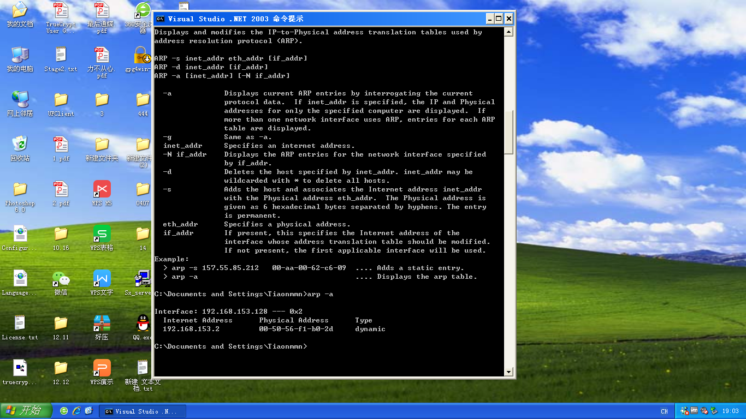Click the command prompt vertical scrollbar thumb
Screen dimensions: 746x419
tap(509, 132)
